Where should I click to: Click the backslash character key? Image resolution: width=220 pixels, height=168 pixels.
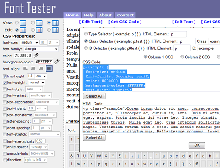click(132, 156)
